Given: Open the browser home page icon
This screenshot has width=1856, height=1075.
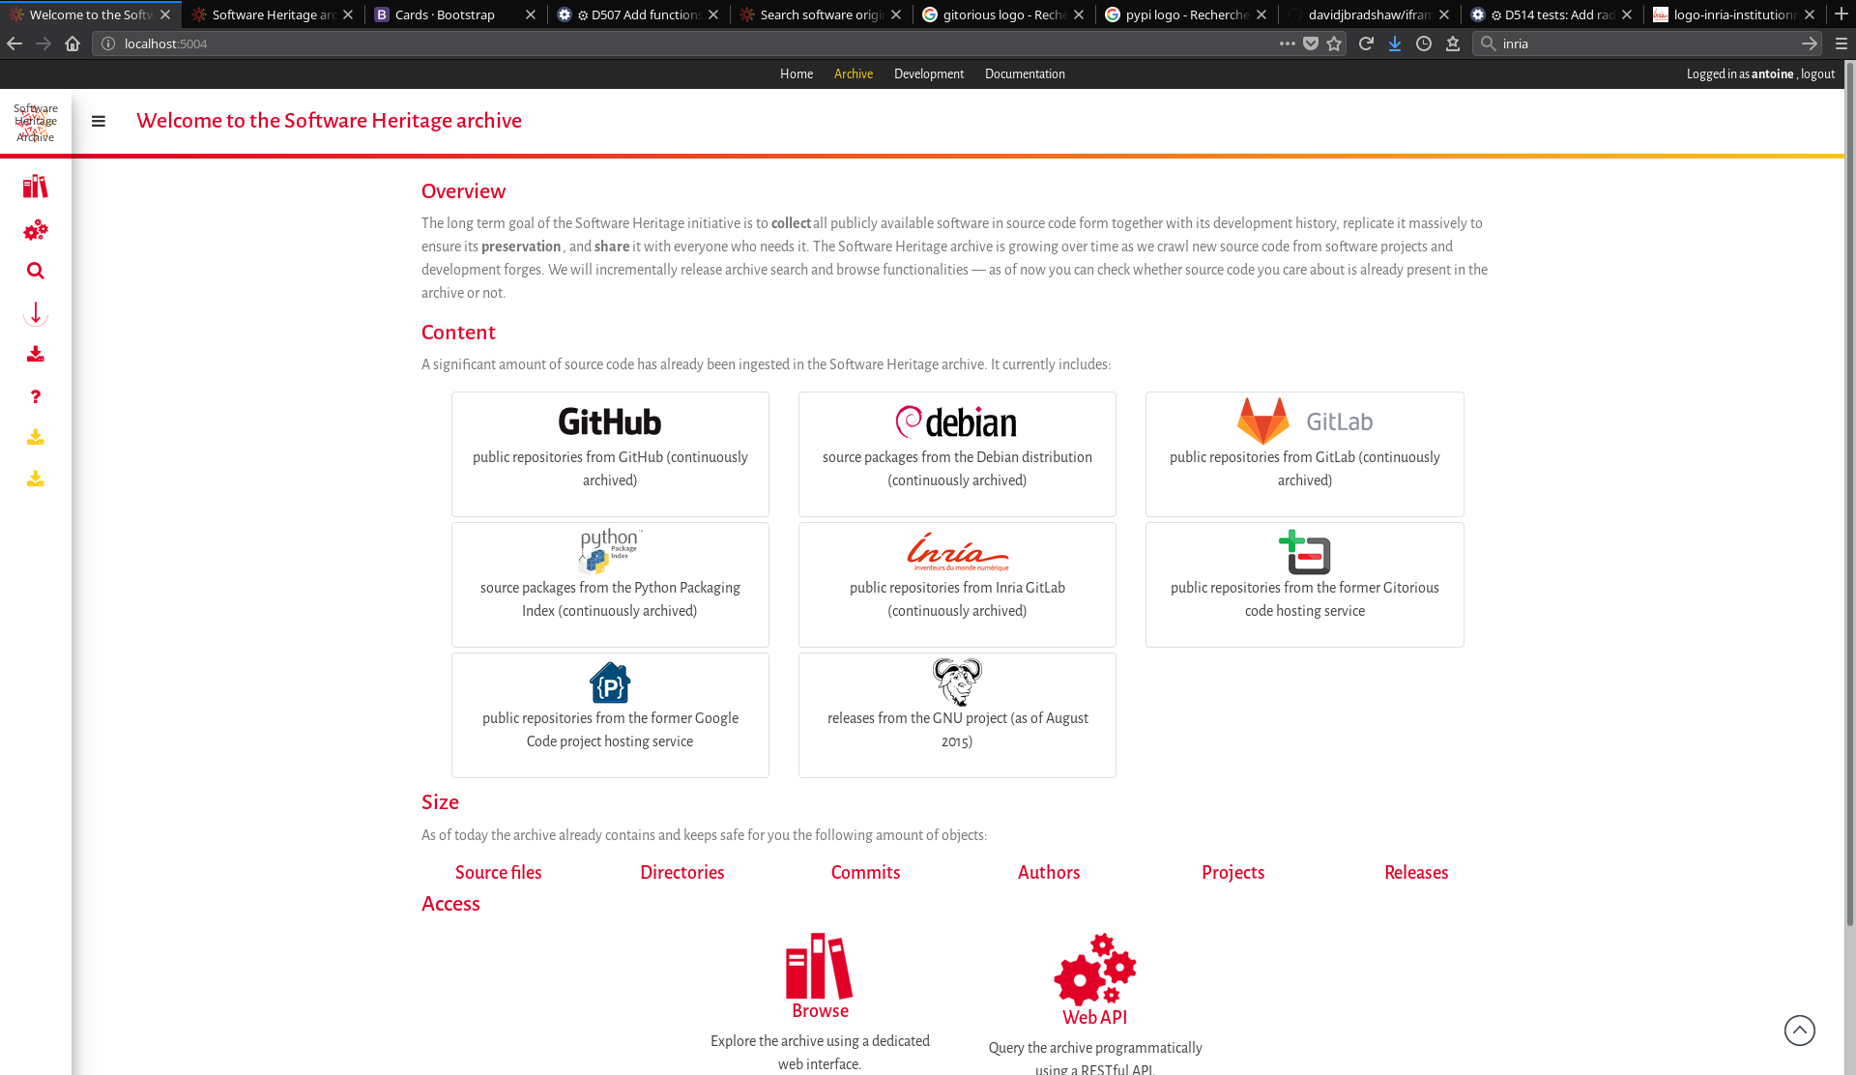Looking at the screenshot, I should pos(72,44).
